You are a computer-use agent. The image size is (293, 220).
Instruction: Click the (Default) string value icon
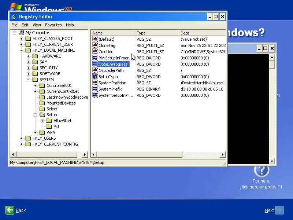pos(95,39)
